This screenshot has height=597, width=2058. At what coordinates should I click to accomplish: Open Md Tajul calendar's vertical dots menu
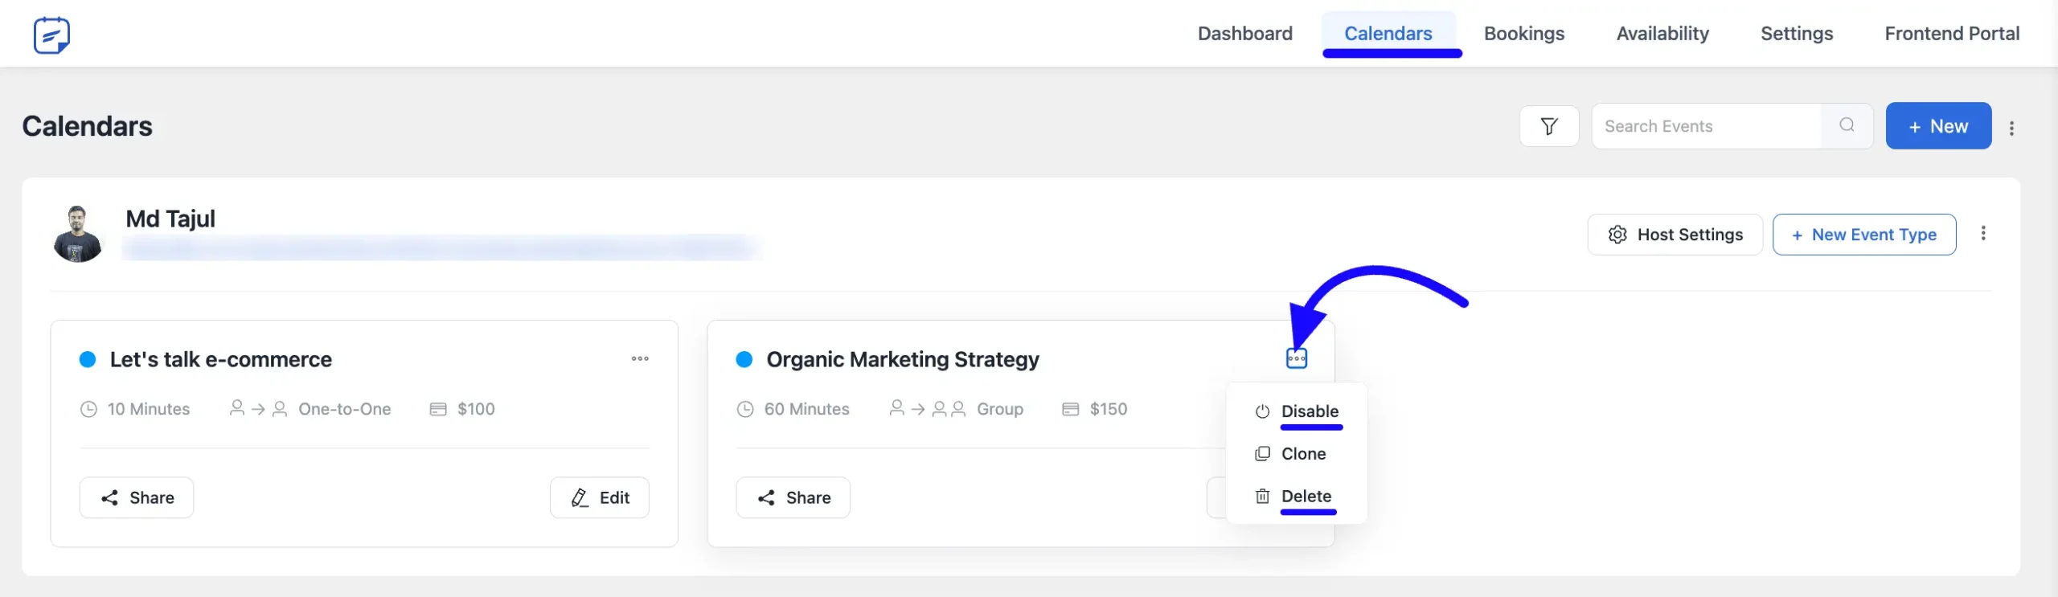pyautogui.click(x=1983, y=233)
